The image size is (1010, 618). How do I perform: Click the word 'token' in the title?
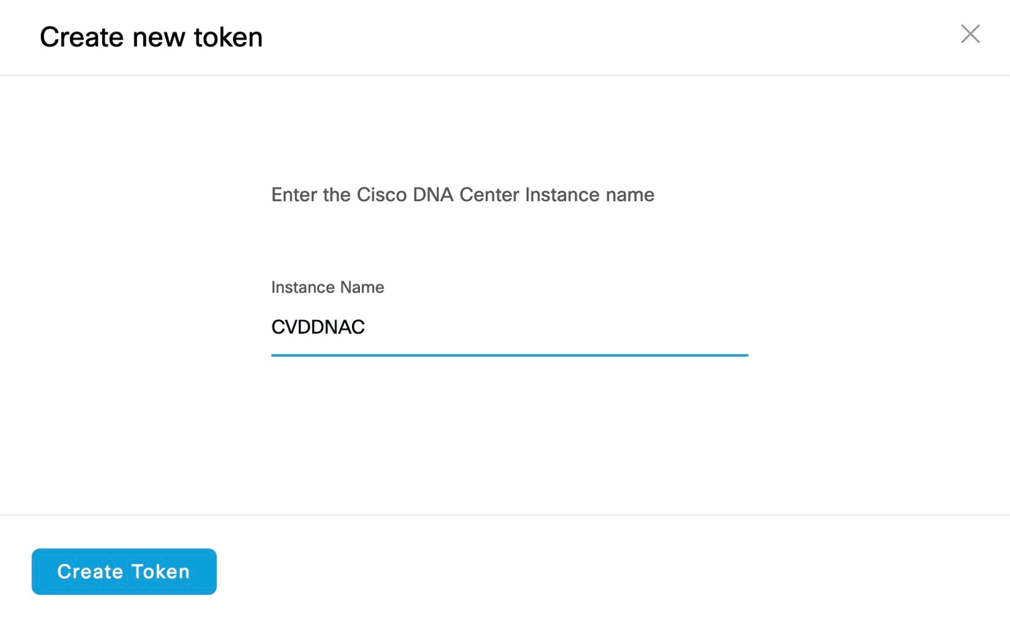(x=228, y=37)
